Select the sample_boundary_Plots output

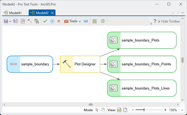[x=142, y=40]
